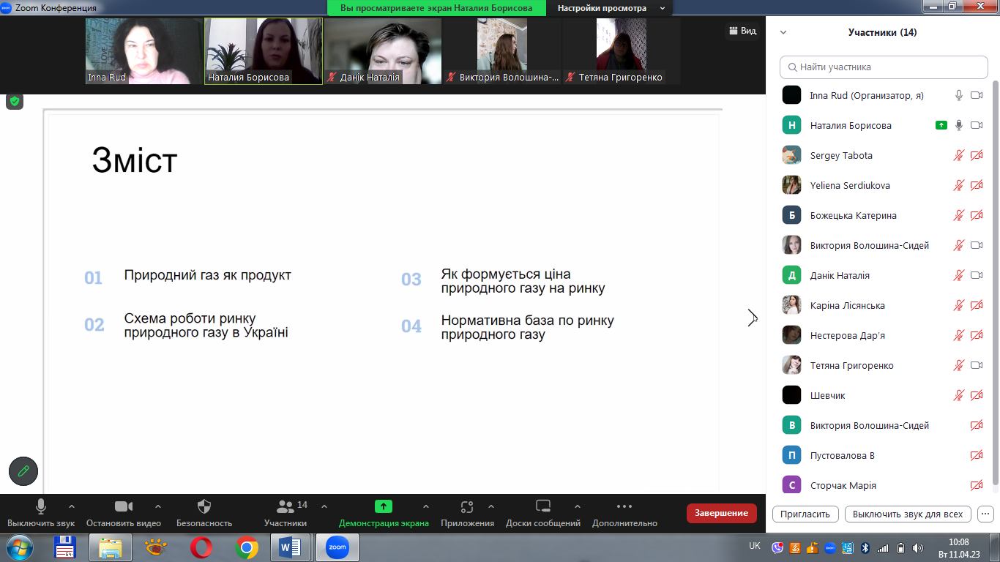Open the three-dots menu beside mute all
Image resolution: width=1000 pixels, height=562 pixels.
[x=985, y=514]
